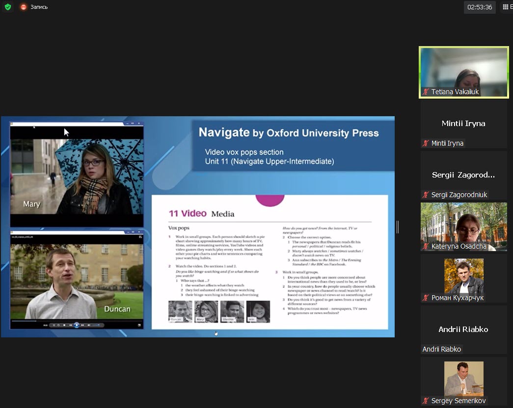Screen dimensions: 513x408
Task: Skip to previous track in media player
Action: click(71, 325)
